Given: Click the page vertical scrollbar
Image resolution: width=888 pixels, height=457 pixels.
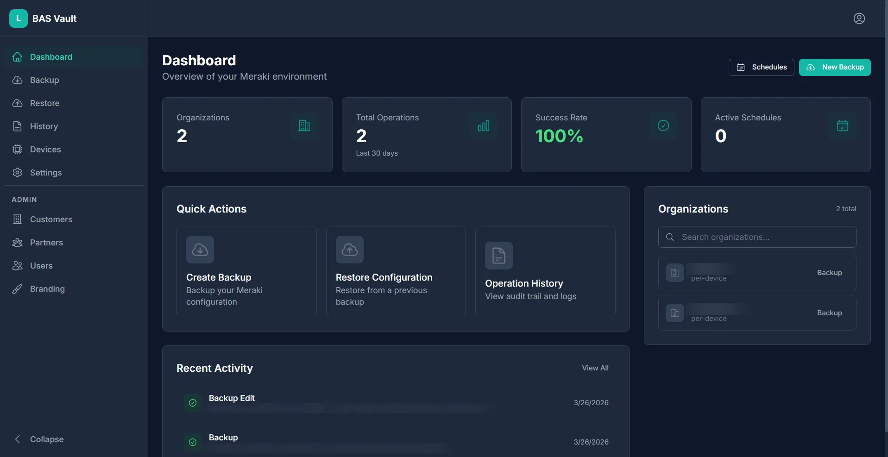Looking at the screenshot, I should [x=886, y=216].
